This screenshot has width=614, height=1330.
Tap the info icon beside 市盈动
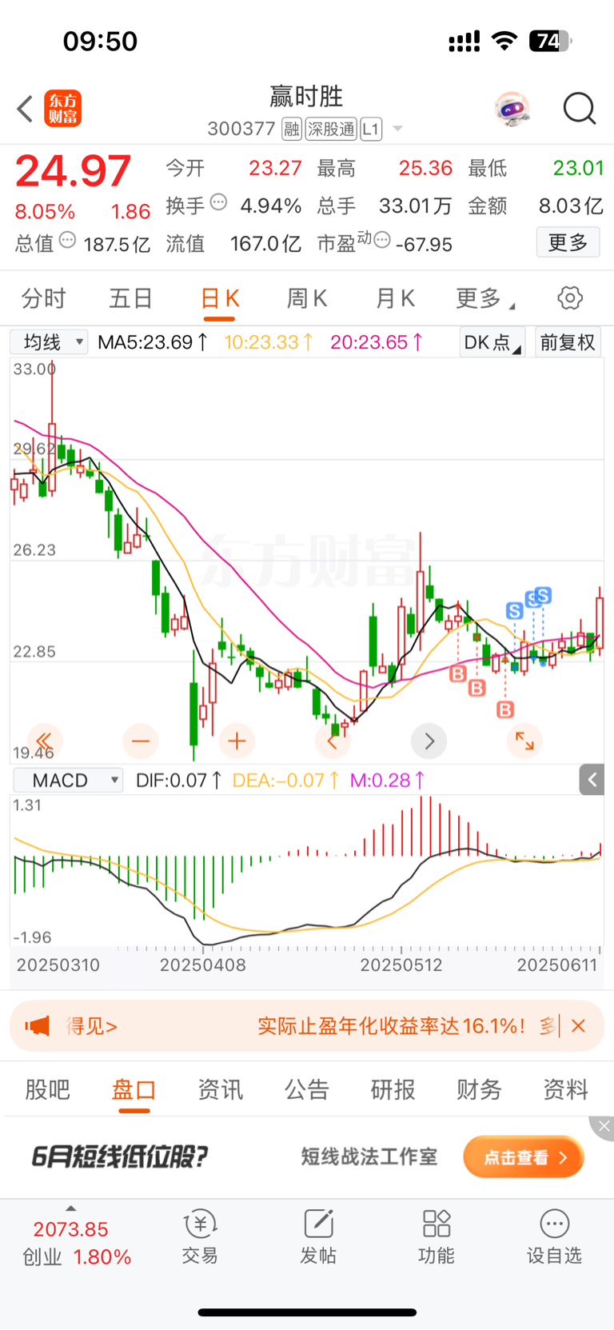(382, 240)
